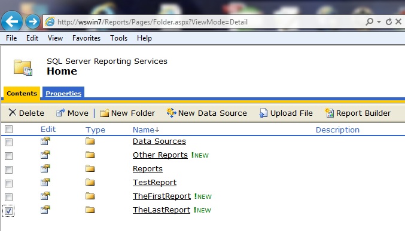Open edit properties icon for TestReport row
Screen dimensions: 405x231
tap(45, 182)
